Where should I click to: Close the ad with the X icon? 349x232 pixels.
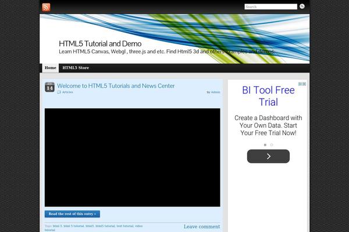pyautogui.click(x=304, y=84)
